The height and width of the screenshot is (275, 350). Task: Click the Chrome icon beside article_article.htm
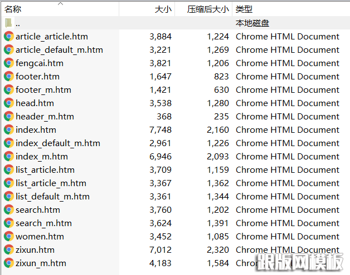[9, 37]
